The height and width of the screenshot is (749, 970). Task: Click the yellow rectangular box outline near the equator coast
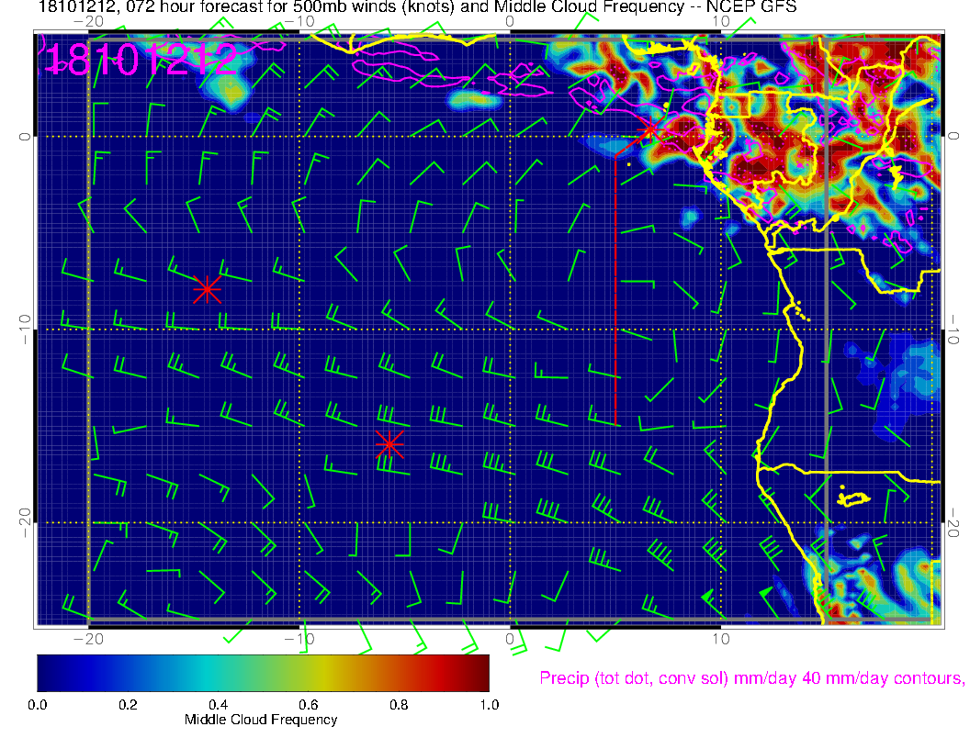734,105
